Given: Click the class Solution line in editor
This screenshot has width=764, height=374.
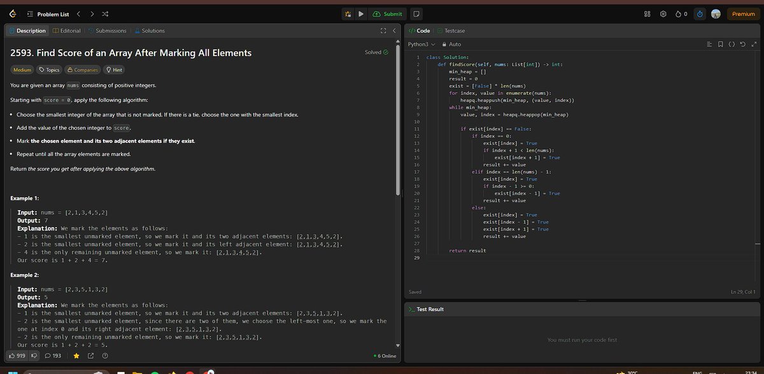Looking at the screenshot, I should [x=448, y=57].
